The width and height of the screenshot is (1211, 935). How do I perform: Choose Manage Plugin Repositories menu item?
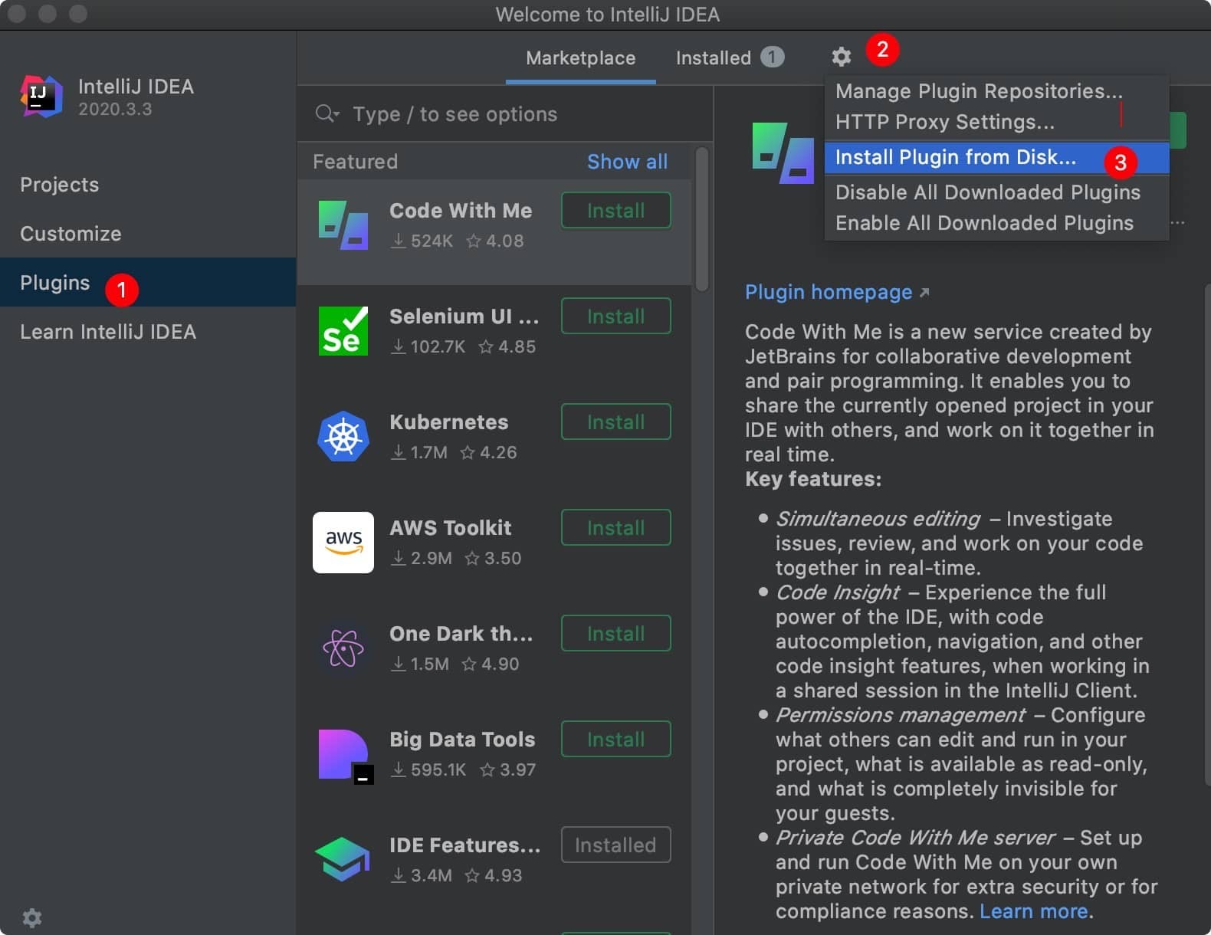pos(978,91)
